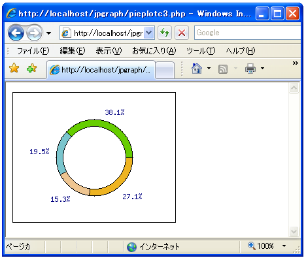Open the recent pages dropdown arrow
Viewport: 306px width, 258px height.
[x=49, y=33]
